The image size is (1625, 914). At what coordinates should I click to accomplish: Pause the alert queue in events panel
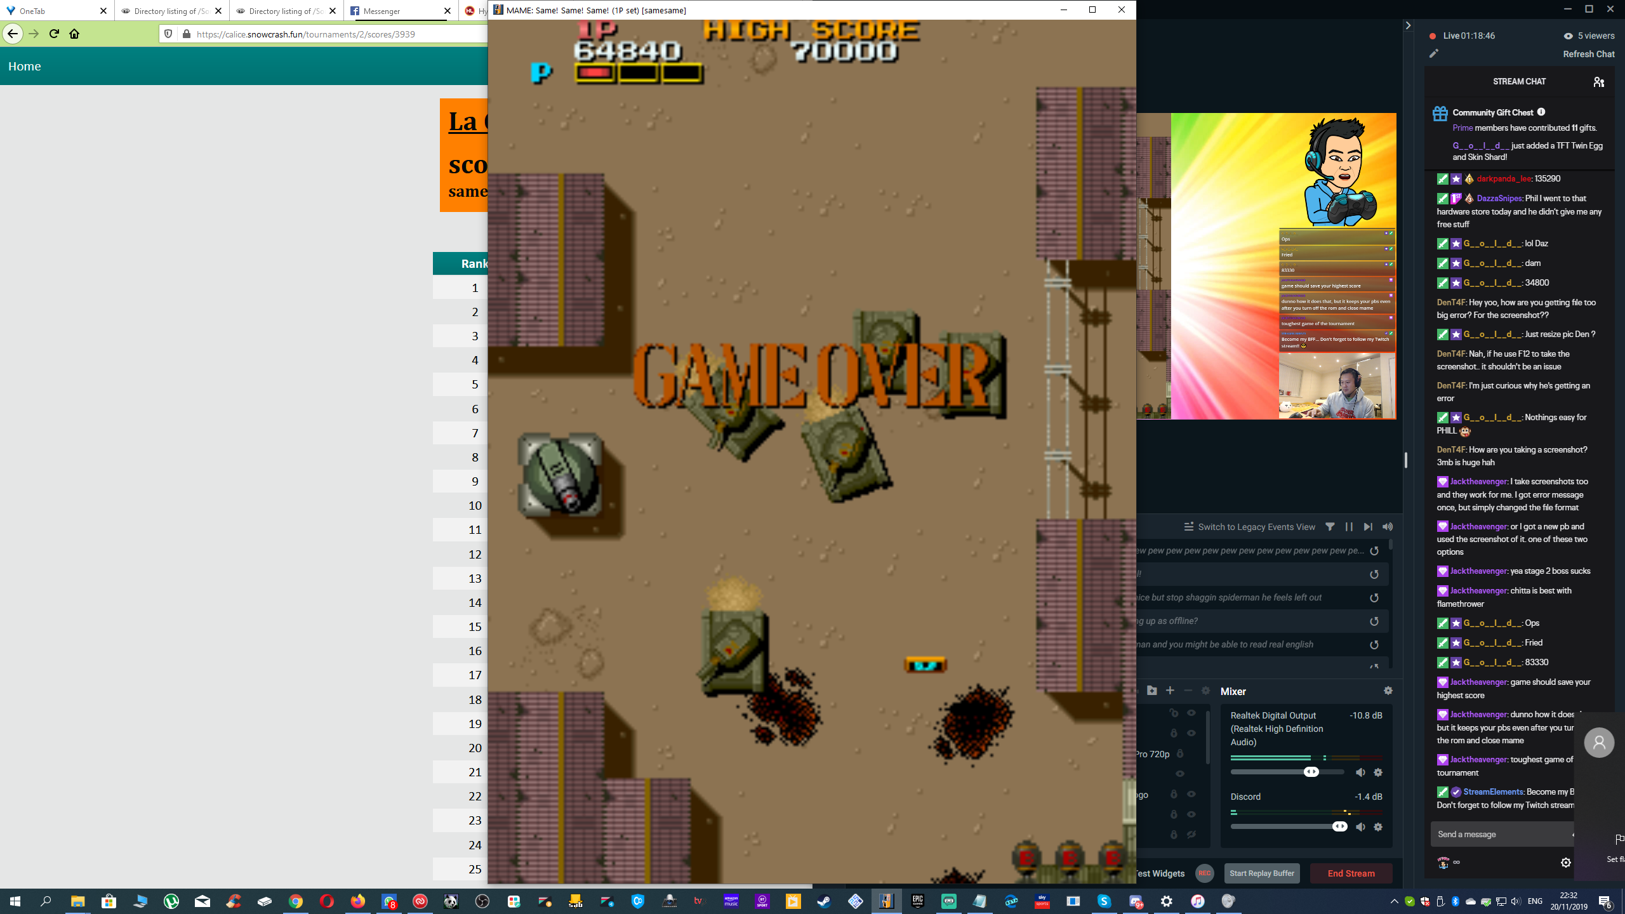1349,527
